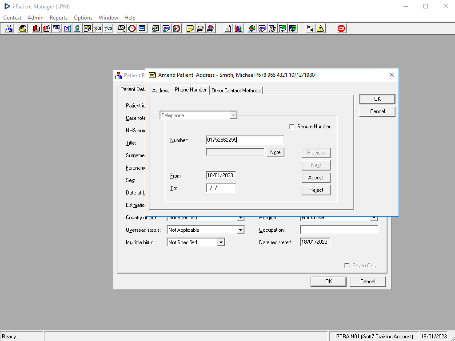Open the Window menu
This screenshot has height=341, width=455.
[x=108, y=18]
